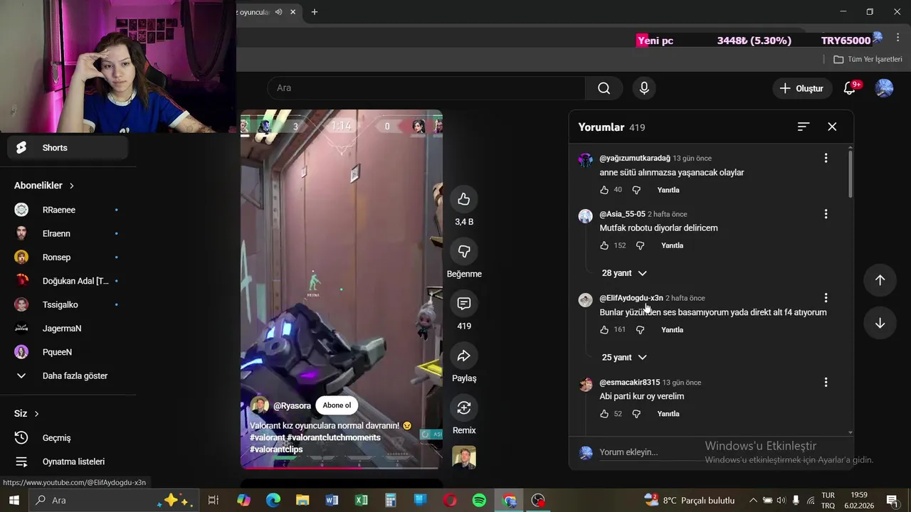Dislike the esmacakir8315 comment

636,414
